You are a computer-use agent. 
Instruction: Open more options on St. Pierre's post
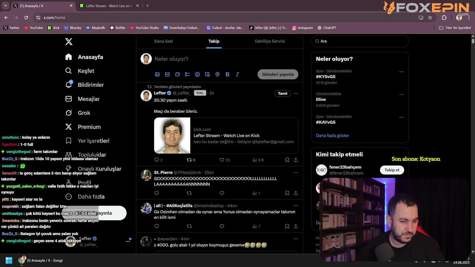[296, 172]
